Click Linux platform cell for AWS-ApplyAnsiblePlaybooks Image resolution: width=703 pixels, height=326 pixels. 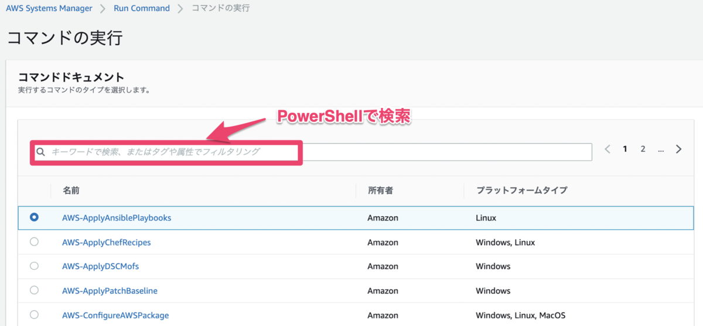(486, 218)
